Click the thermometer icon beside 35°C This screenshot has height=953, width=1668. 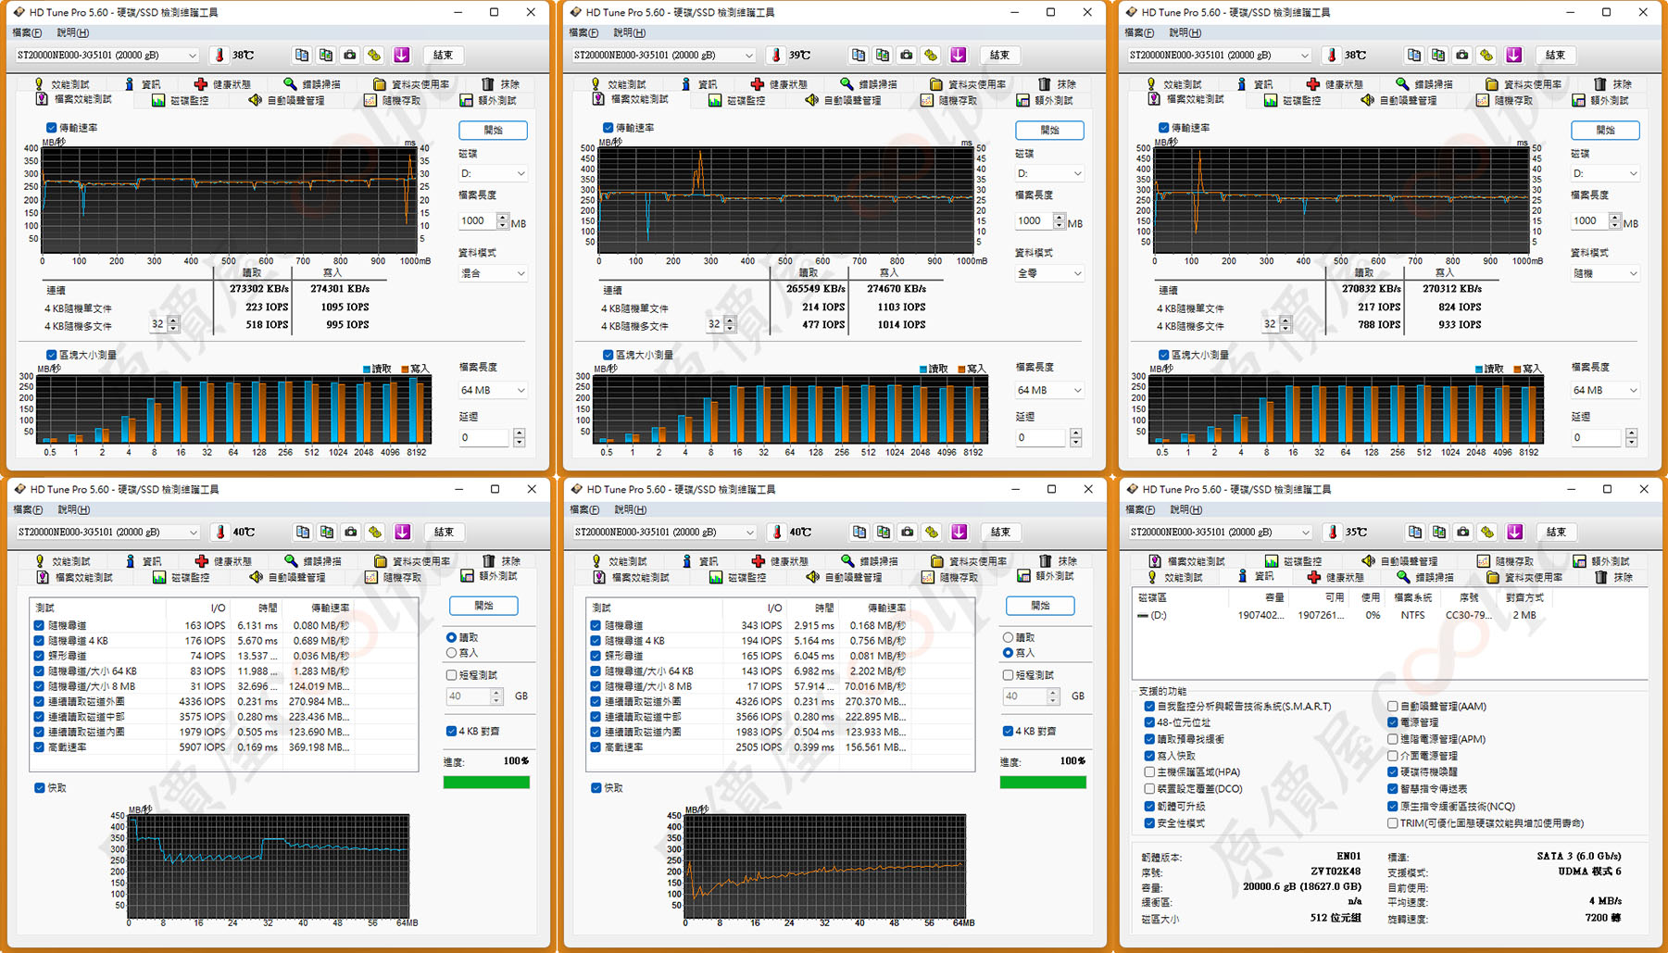point(1334,532)
